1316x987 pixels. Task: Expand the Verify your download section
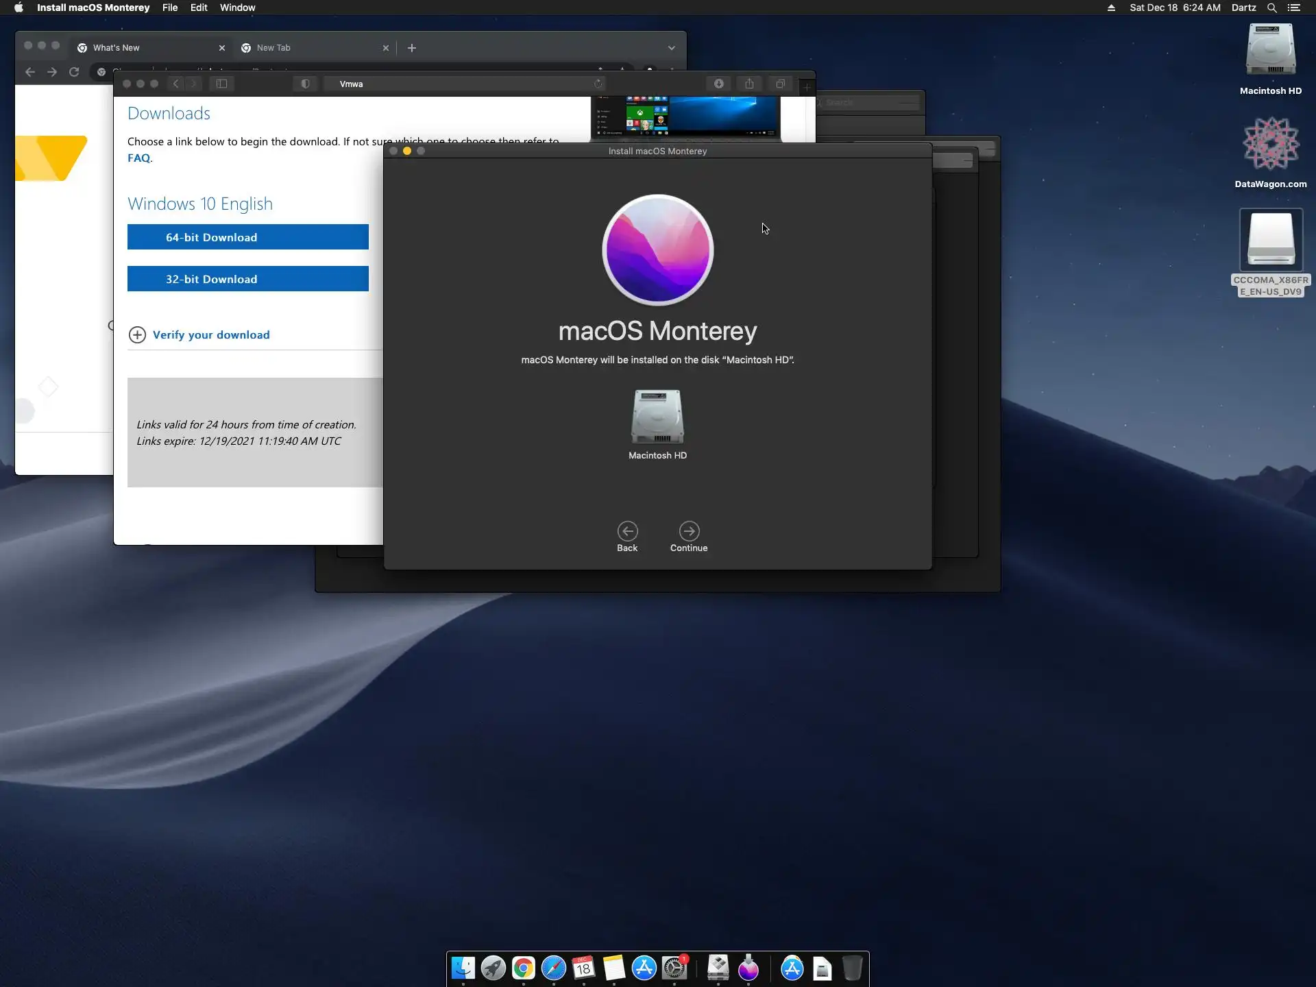click(210, 334)
